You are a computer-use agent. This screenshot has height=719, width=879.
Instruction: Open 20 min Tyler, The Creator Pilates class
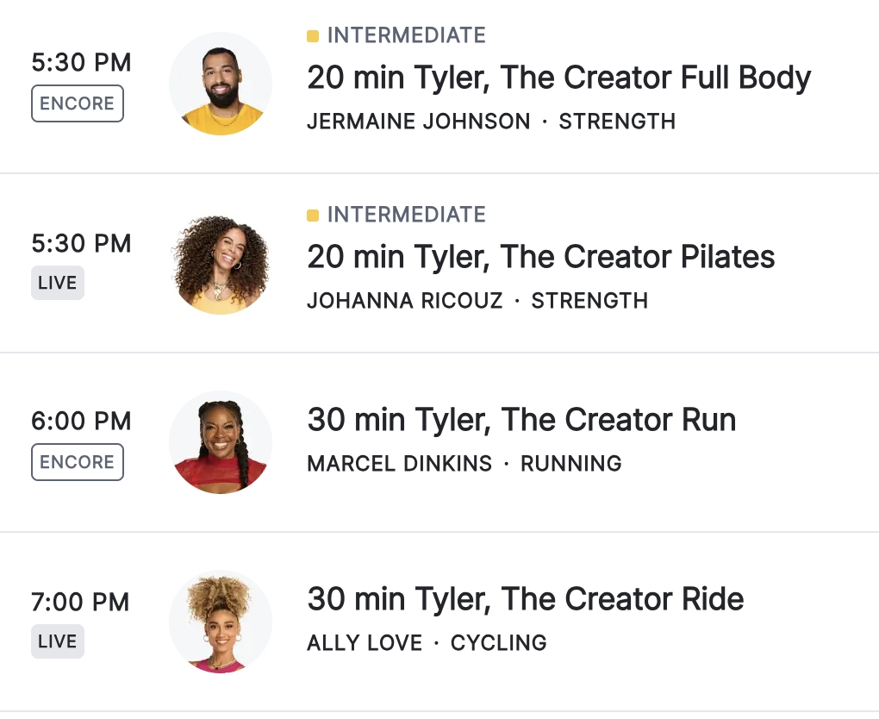540,257
